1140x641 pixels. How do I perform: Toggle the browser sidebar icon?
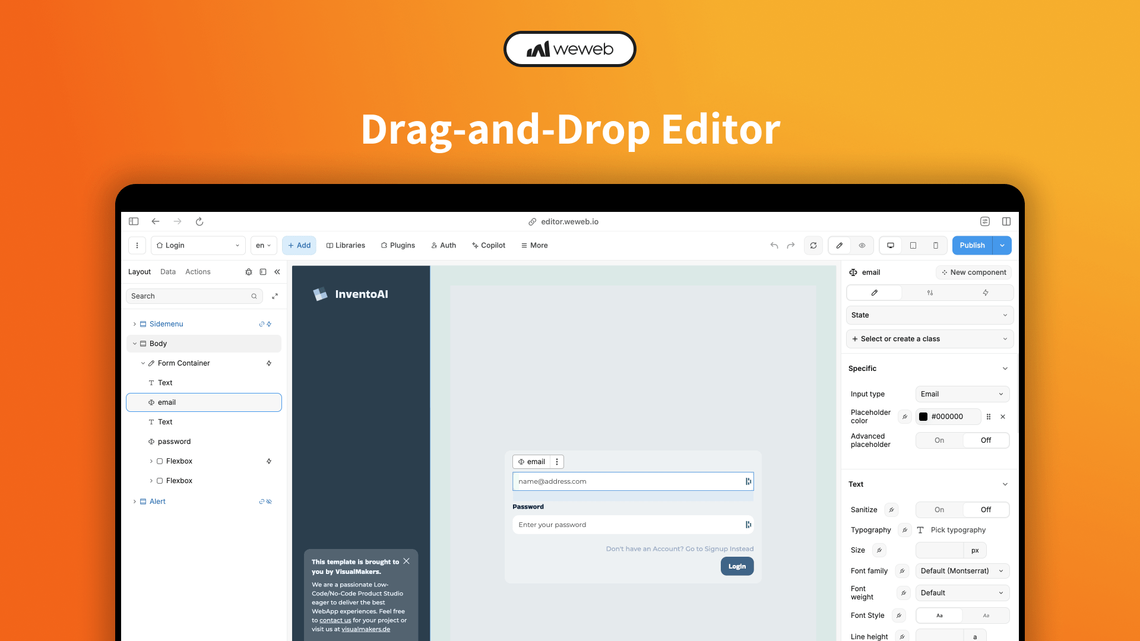point(134,221)
